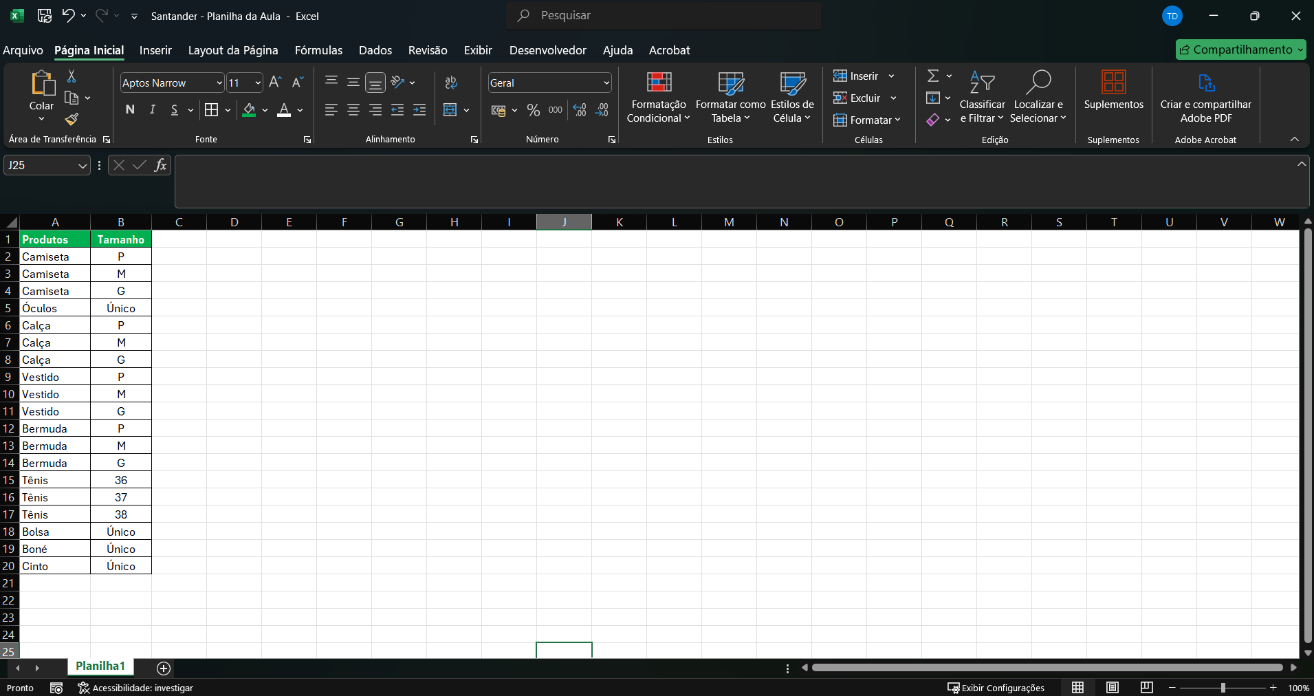Open Localizar e Selecionar magnifier tool

point(1038,83)
